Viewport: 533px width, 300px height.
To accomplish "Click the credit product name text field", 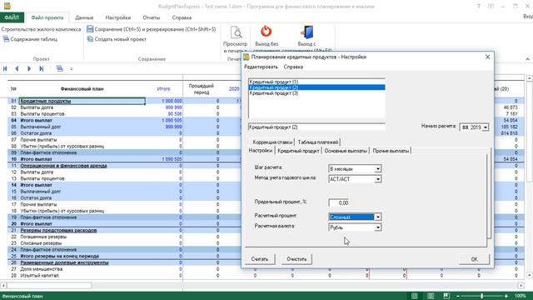I will (316, 127).
